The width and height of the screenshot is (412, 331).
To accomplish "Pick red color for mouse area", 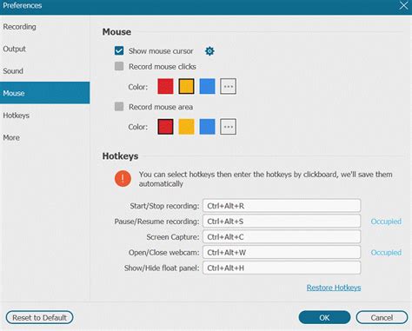I will pos(165,127).
